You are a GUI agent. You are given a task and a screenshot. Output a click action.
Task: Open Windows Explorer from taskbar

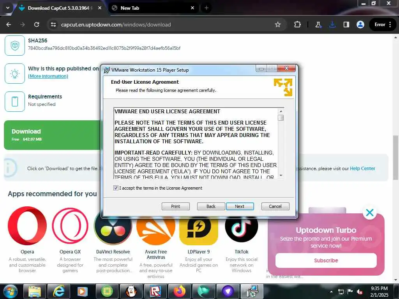pos(35,291)
